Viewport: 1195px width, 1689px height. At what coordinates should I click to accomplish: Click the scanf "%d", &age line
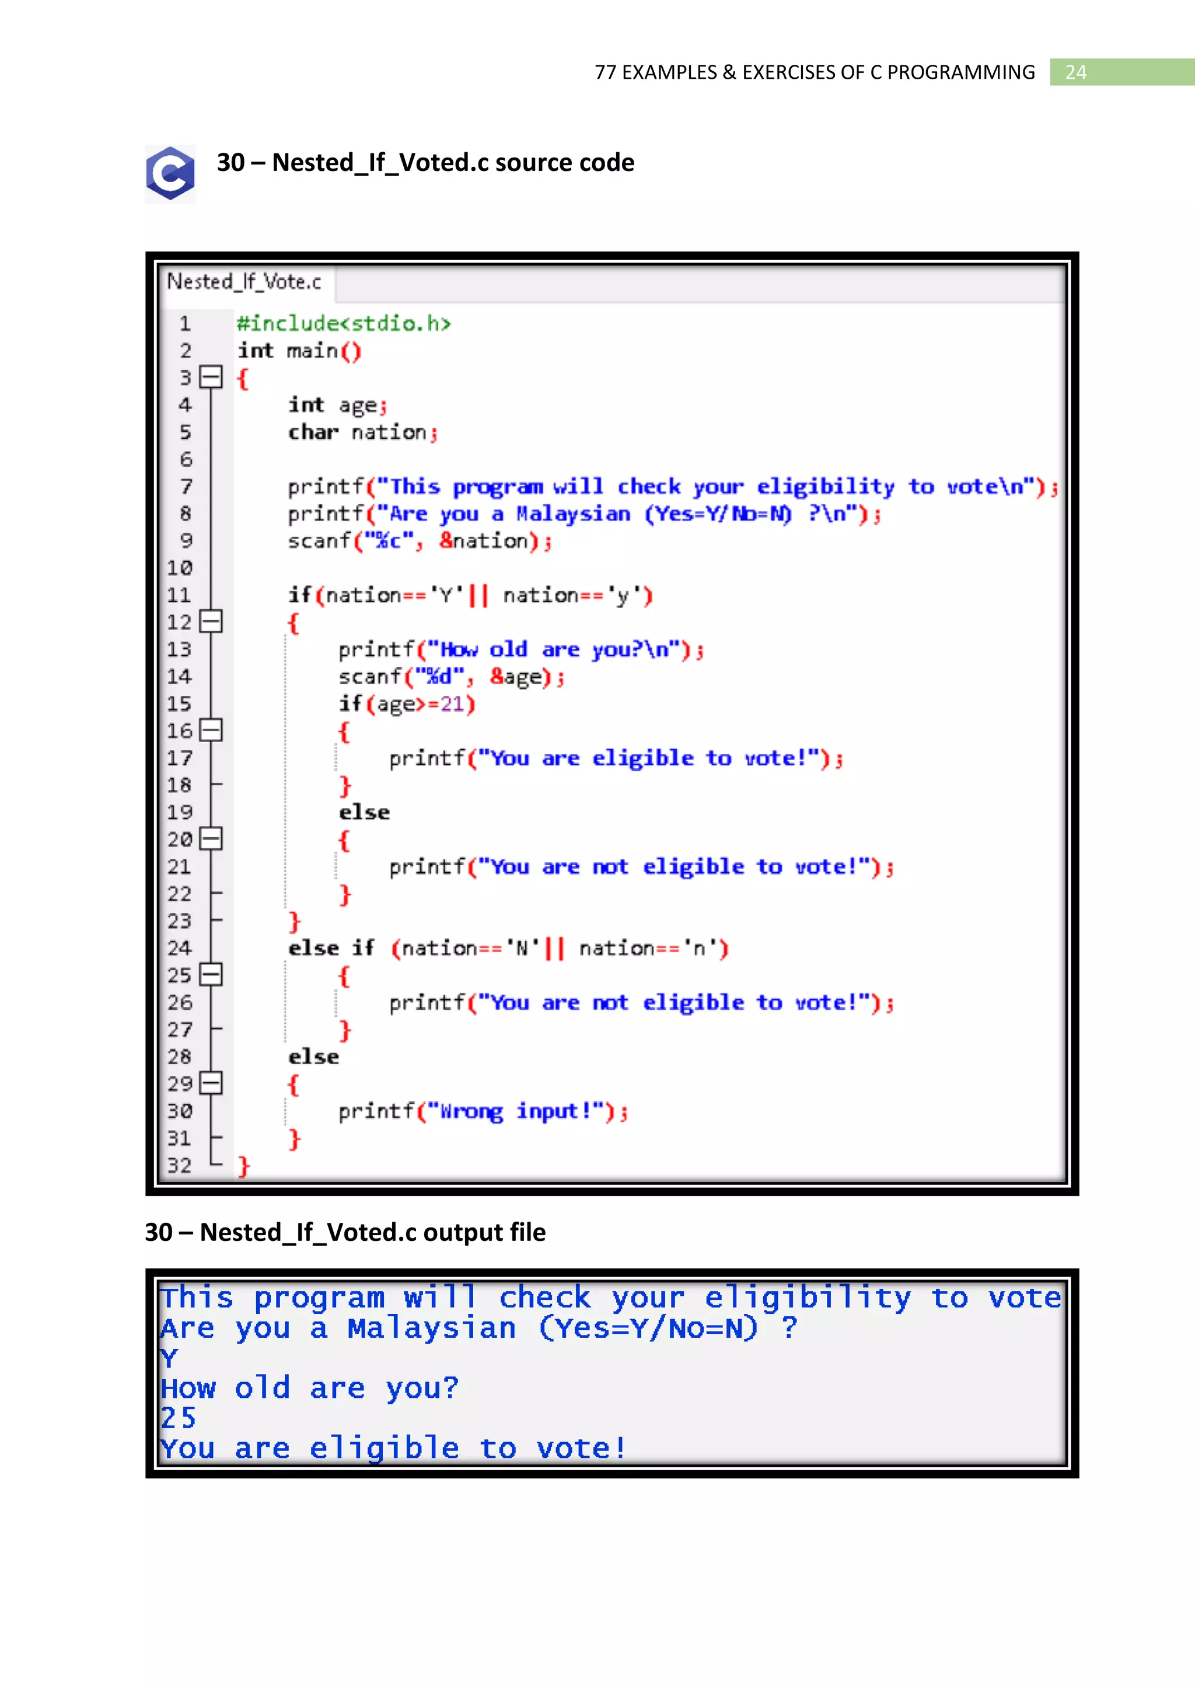tap(451, 677)
